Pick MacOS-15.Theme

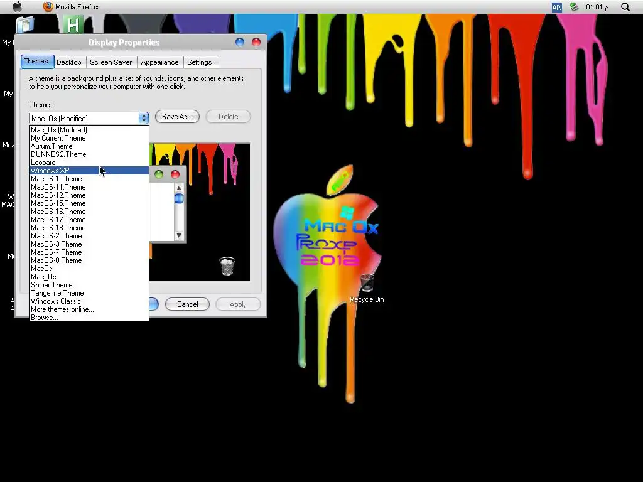pos(89,203)
